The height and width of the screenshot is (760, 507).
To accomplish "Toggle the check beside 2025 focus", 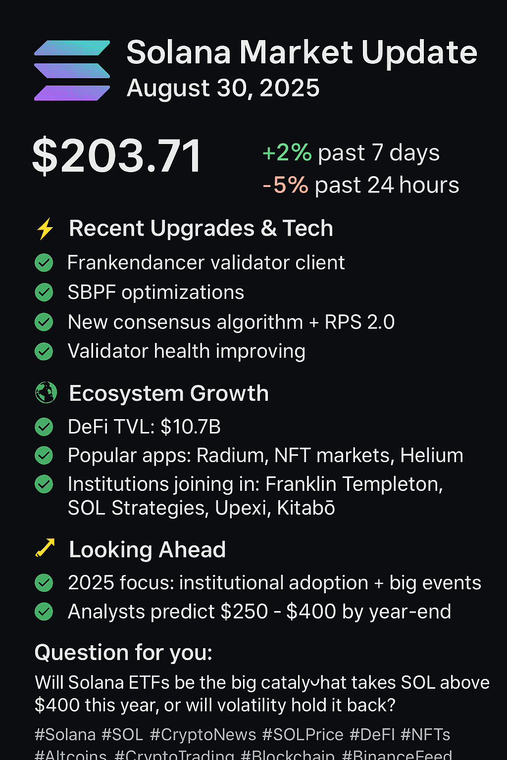I will tap(44, 583).
